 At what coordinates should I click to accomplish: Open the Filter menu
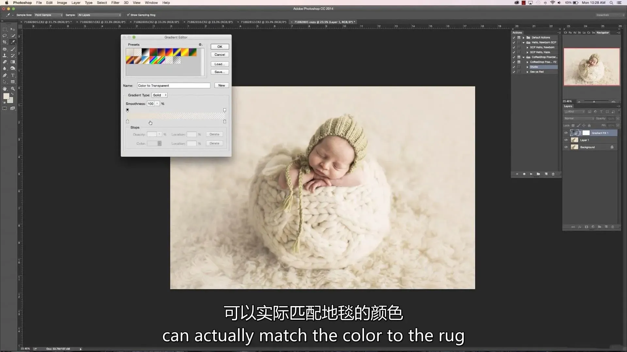[x=115, y=3]
